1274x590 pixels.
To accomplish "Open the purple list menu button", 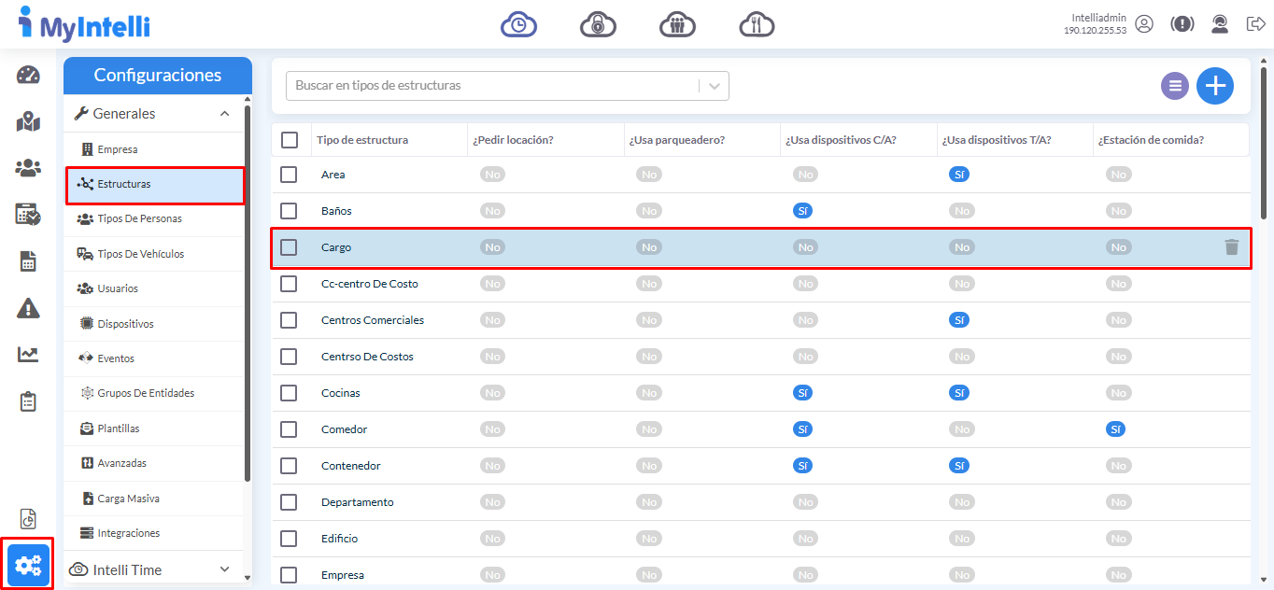I will (1175, 86).
